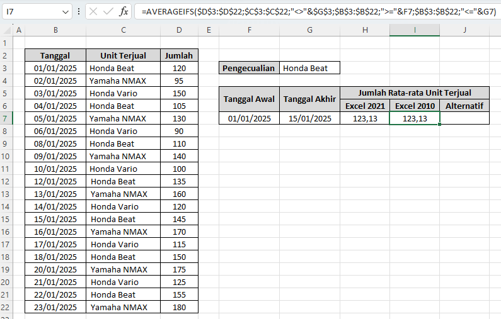501x319 pixels.
Task: Select column G header
Action: coord(309,30)
